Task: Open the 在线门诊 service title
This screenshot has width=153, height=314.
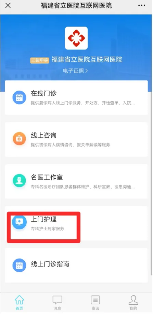Action: point(43,93)
